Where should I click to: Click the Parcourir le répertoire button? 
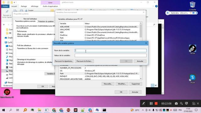tap(64, 61)
